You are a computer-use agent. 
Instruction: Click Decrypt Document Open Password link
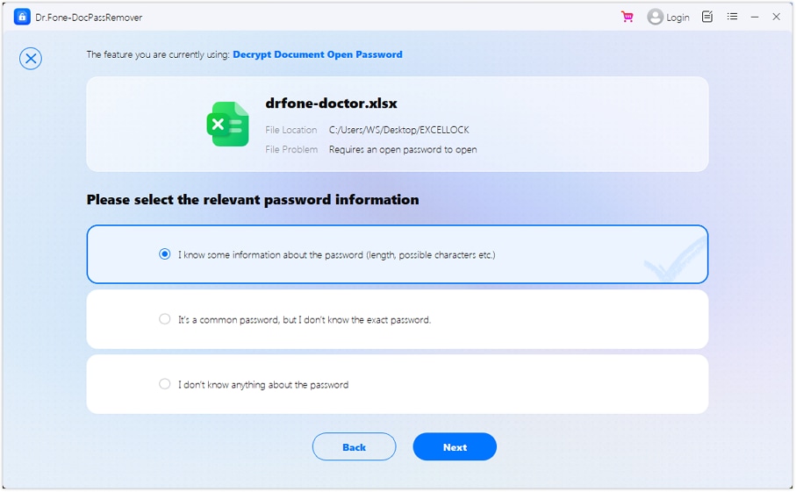318,54
